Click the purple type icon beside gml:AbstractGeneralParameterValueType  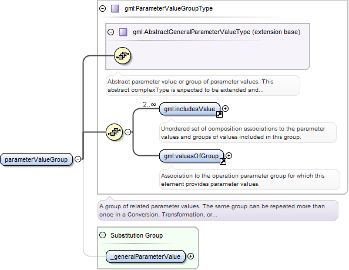(x=123, y=32)
